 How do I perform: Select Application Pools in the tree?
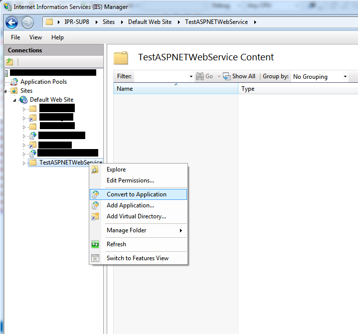(x=43, y=81)
